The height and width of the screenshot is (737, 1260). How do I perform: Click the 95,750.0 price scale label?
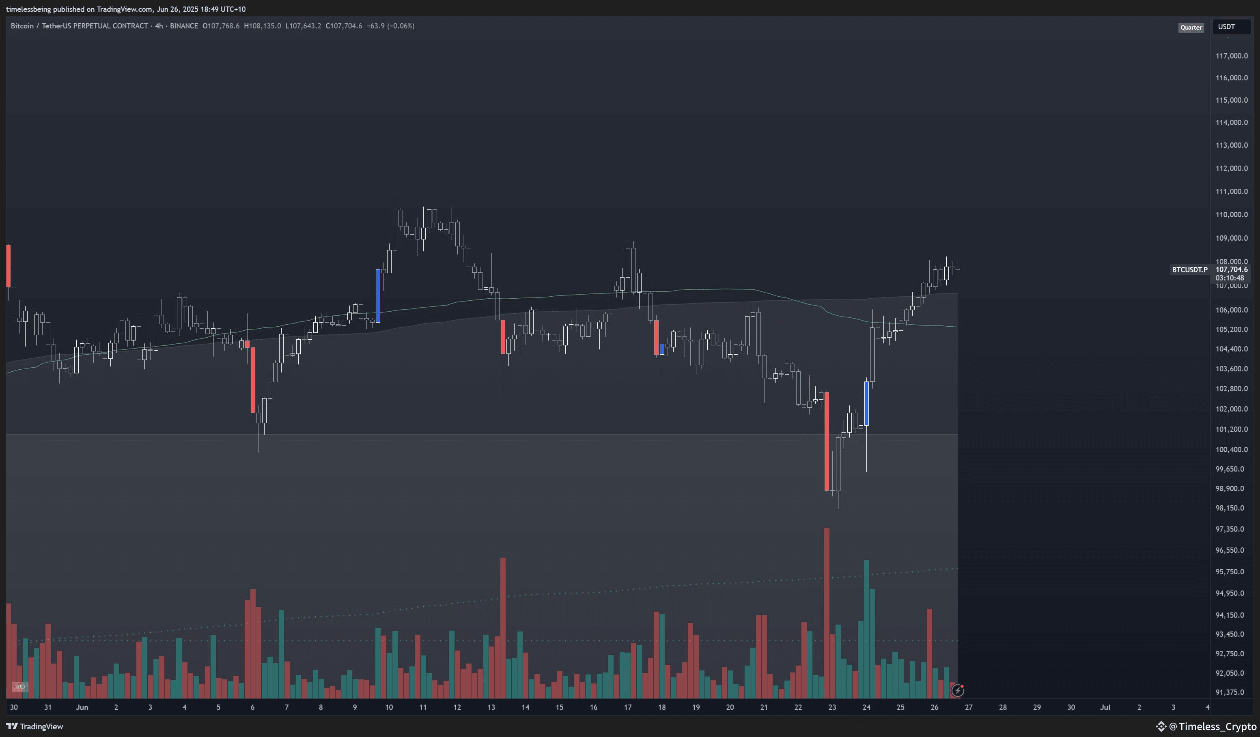point(1230,572)
